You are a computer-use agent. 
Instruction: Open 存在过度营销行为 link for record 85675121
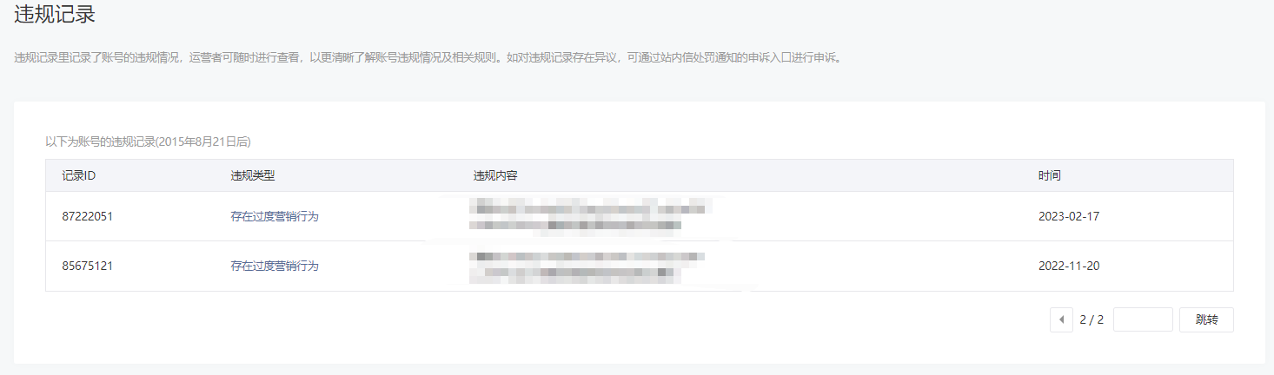pos(275,266)
